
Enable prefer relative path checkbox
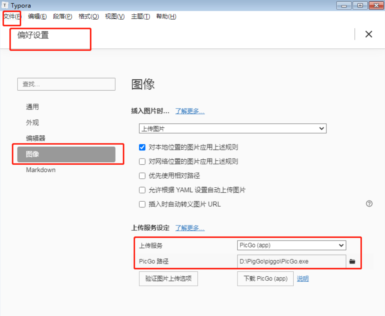(142, 176)
